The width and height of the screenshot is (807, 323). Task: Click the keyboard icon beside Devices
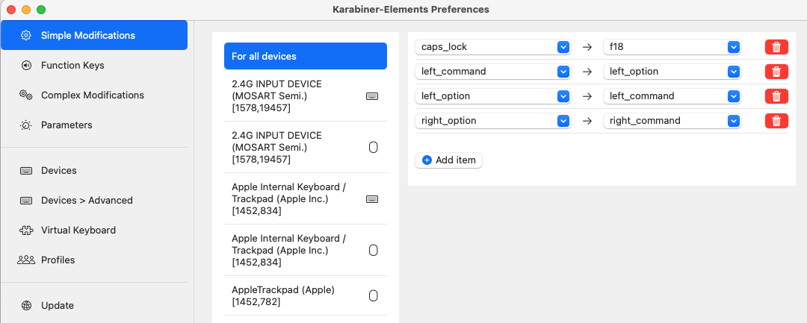pos(25,171)
